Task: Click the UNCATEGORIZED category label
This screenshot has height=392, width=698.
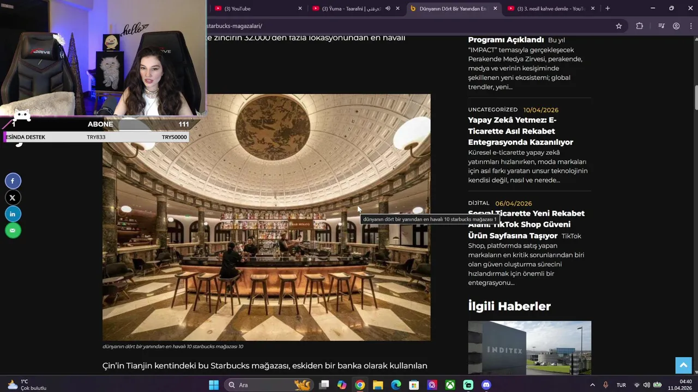Action: [x=493, y=109]
